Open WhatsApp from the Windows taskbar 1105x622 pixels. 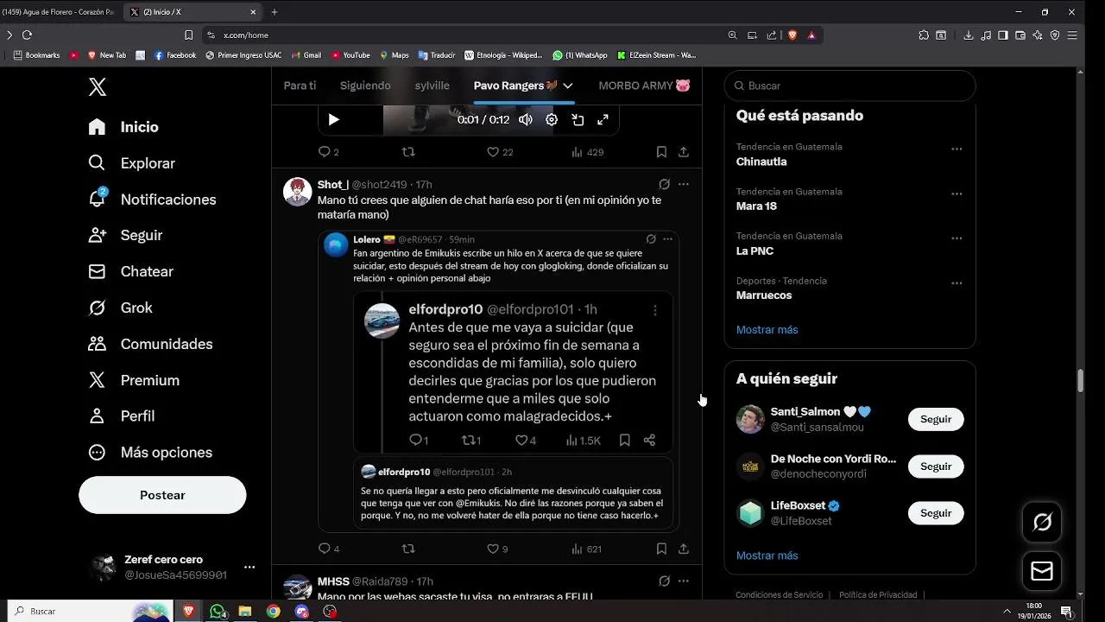point(218,611)
